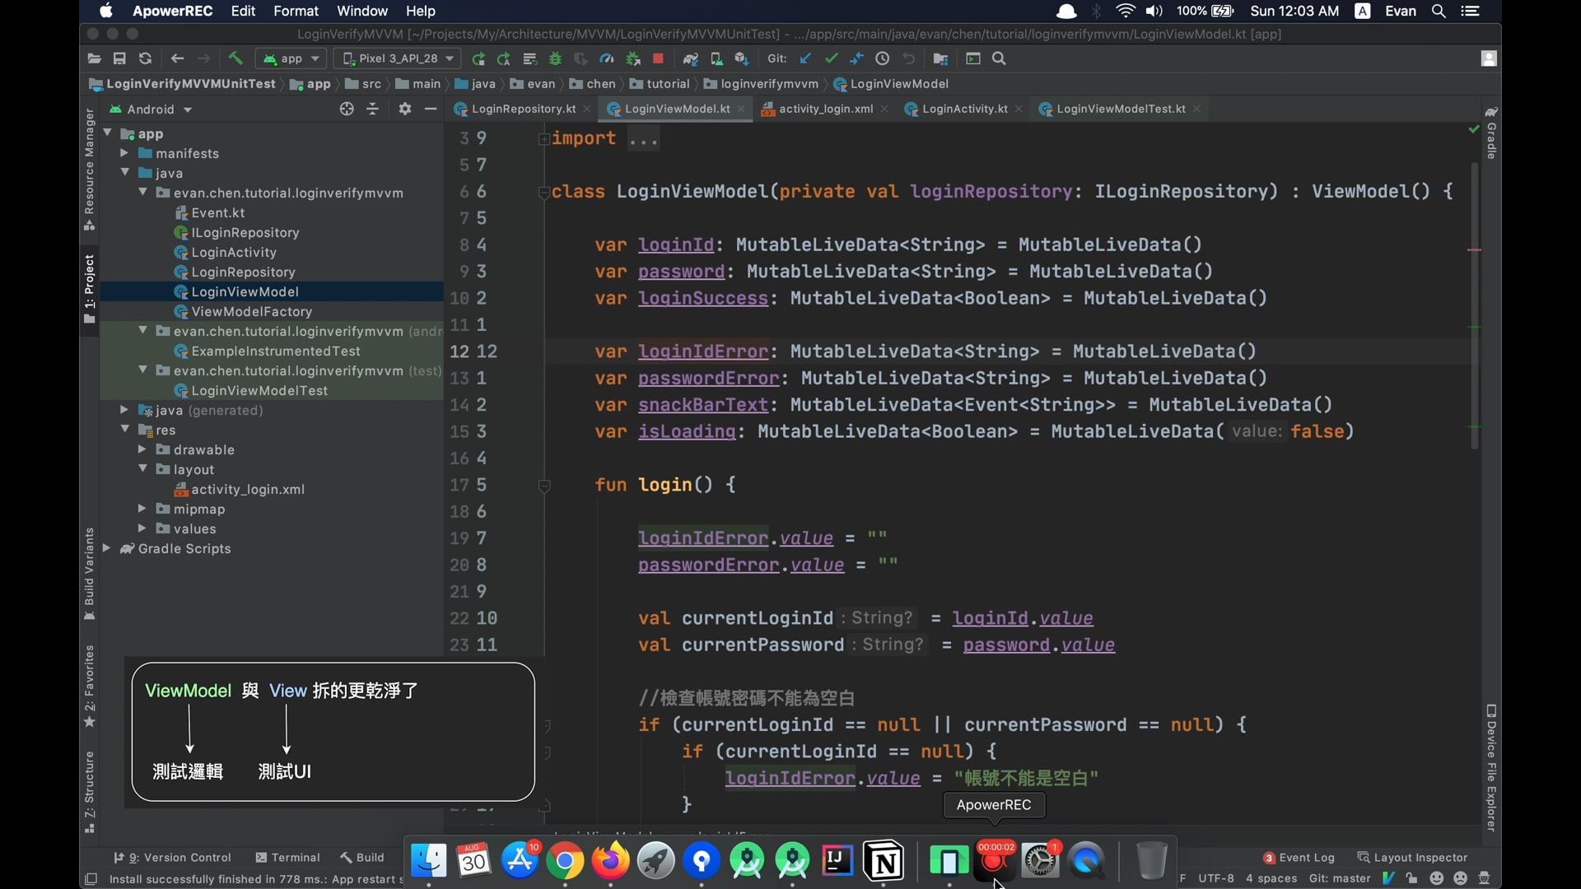This screenshot has width=1581, height=889.
Task: Open the AVD Manager
Action: point(717,58)
